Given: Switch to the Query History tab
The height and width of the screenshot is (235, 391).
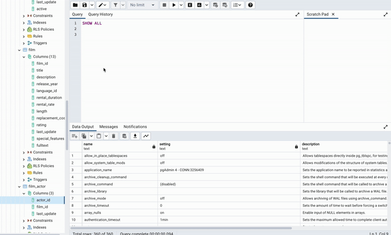Looking at the screenshot, I should pyautogui.click(x=100, y=14).
